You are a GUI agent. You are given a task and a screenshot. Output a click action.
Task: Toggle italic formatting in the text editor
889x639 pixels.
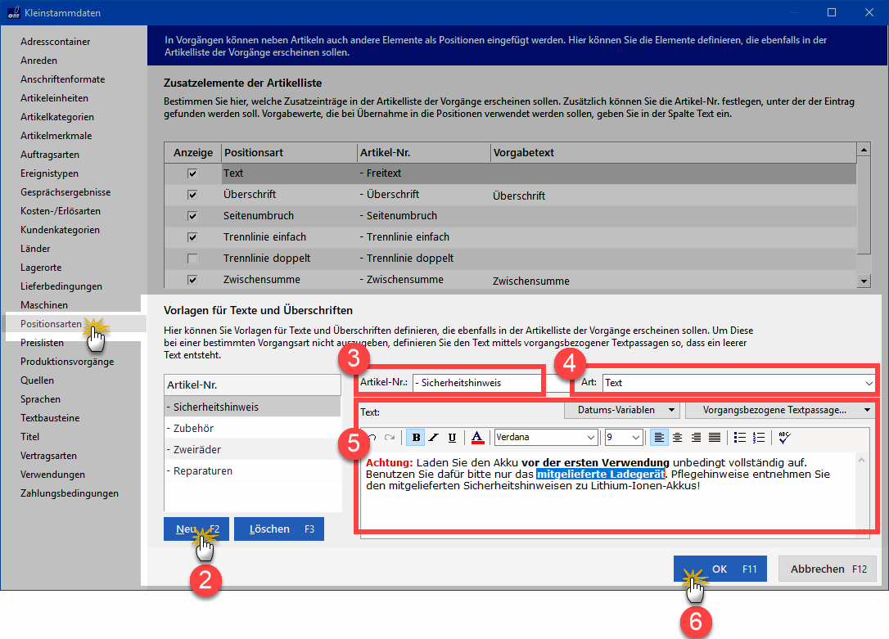click(x=434, y=438)
